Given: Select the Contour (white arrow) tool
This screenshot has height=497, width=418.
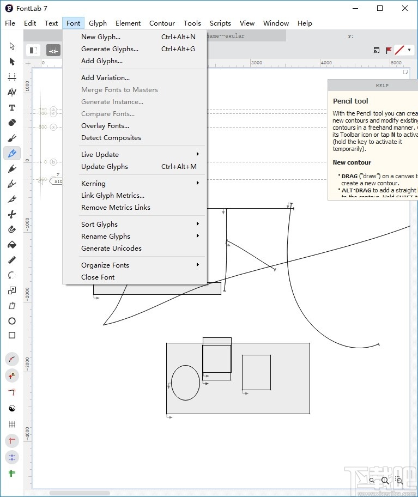Looking at the screenshot, I should 12,46.
